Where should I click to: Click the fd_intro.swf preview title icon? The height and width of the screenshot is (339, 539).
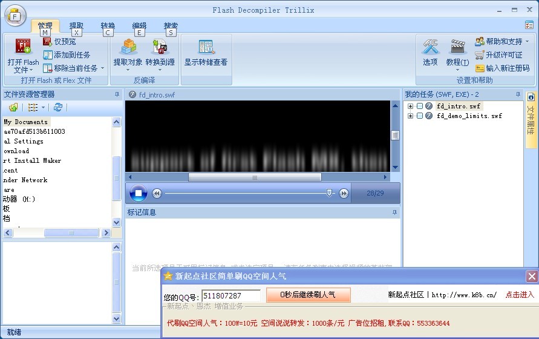tap(132, 94)
